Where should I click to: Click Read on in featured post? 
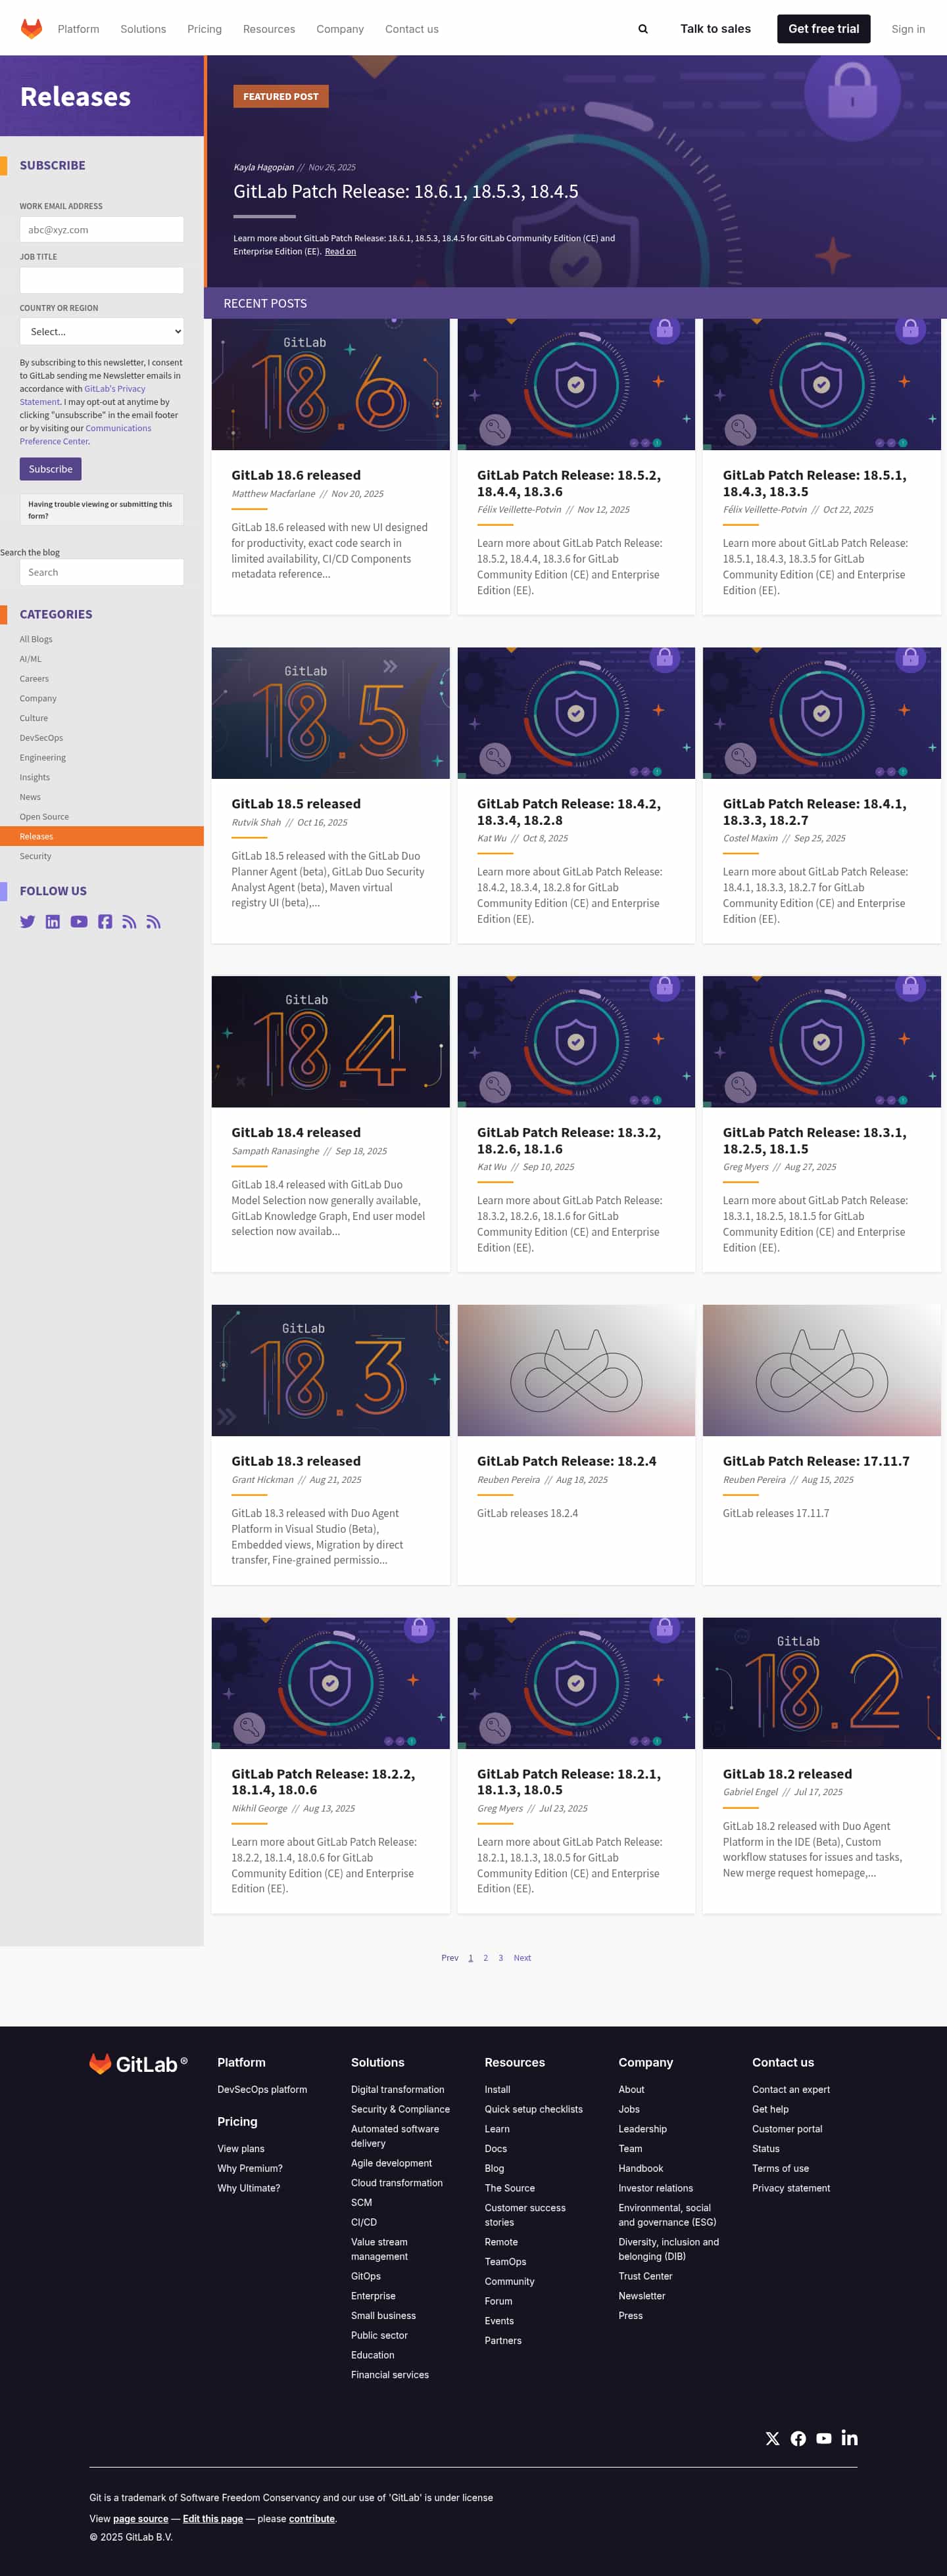point(340,251)
